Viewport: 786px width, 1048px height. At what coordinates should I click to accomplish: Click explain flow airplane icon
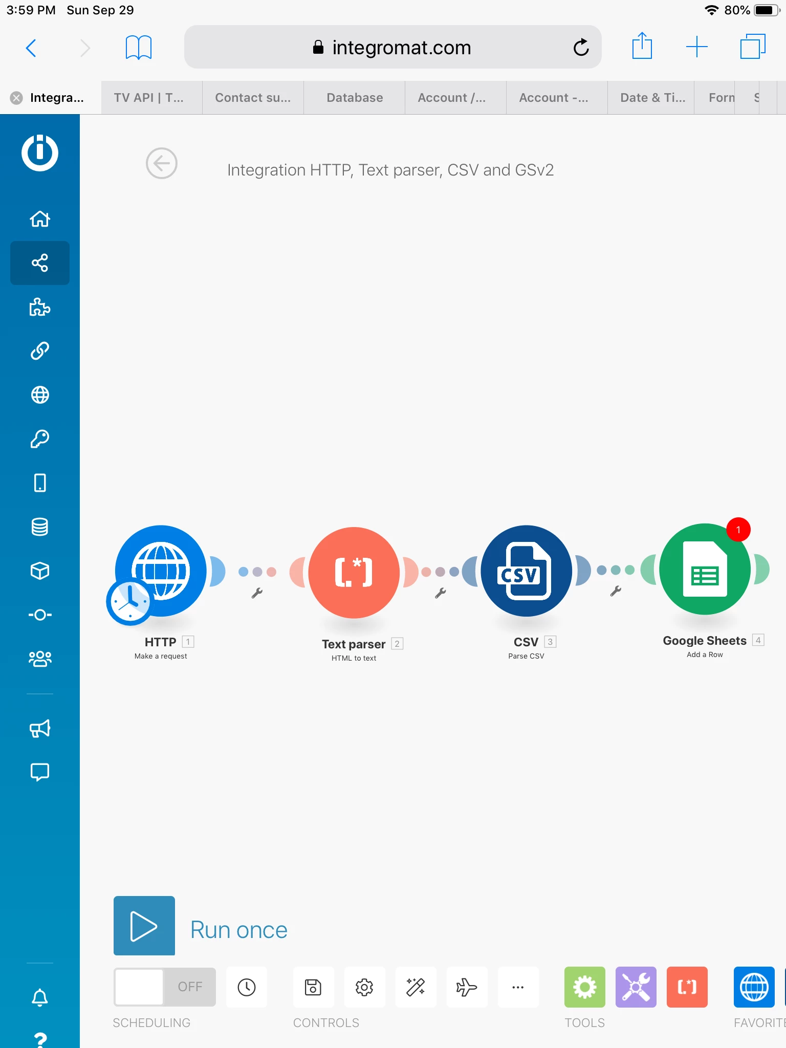coord(467,987)
